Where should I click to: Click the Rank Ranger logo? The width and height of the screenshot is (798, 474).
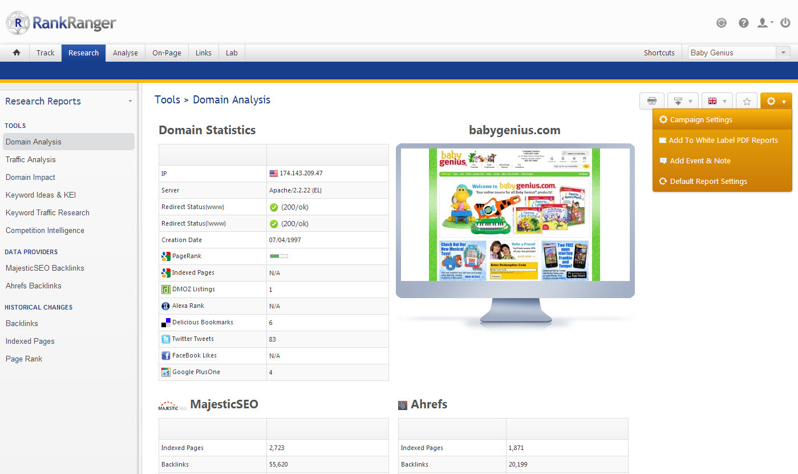61,23
